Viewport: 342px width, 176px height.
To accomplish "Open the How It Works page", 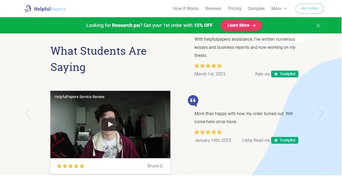I will tap(186, 9).
